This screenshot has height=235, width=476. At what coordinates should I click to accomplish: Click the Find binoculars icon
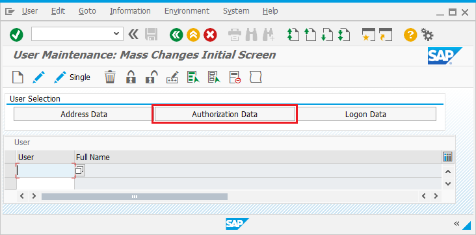click(252, 35)
